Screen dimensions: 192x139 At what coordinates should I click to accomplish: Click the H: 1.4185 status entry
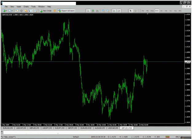[x=123, y=137]
